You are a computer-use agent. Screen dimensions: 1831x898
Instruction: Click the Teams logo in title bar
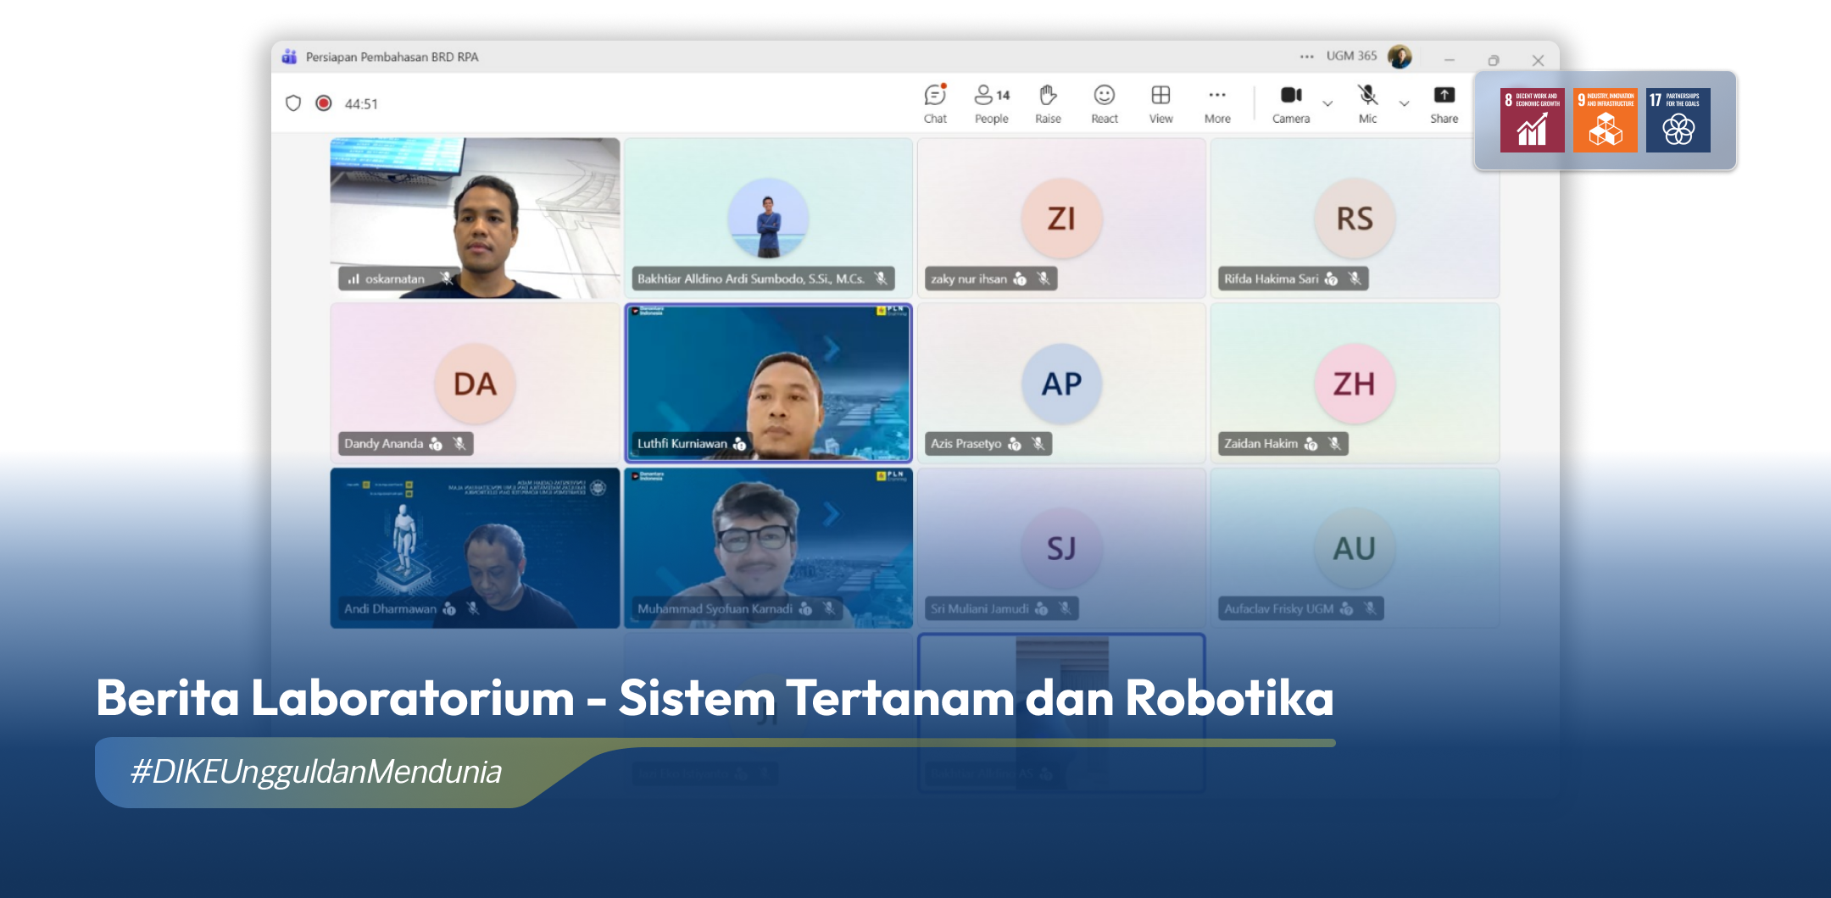point(289,57)
